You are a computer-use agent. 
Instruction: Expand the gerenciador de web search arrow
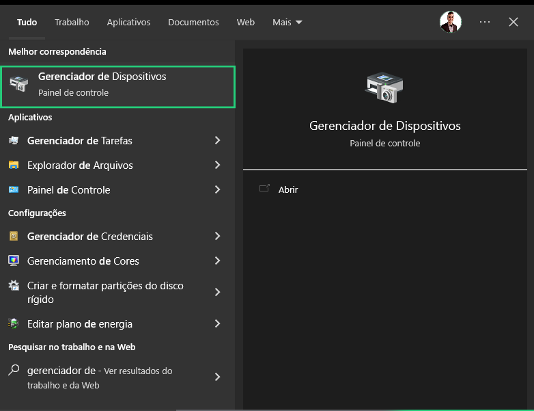(218, 377)
